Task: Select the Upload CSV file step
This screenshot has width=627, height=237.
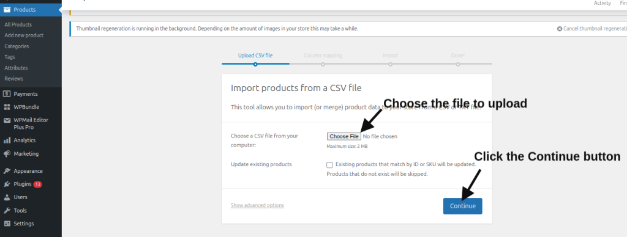Action: pos(255,56)
